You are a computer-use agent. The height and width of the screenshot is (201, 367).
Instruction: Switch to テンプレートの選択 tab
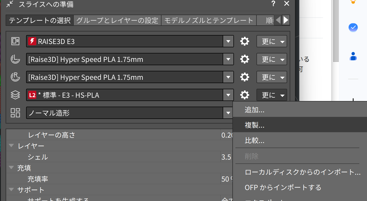coord(40,20)
